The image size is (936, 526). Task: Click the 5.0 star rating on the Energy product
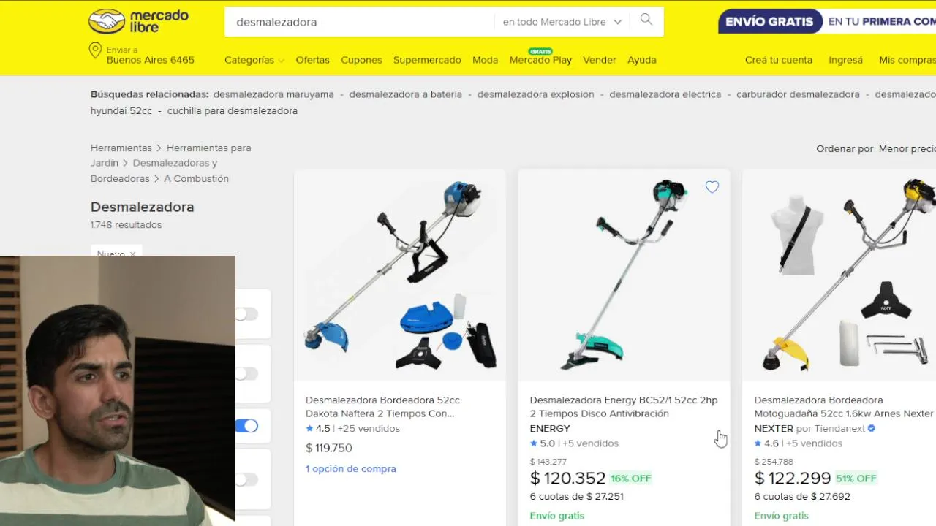543,443
